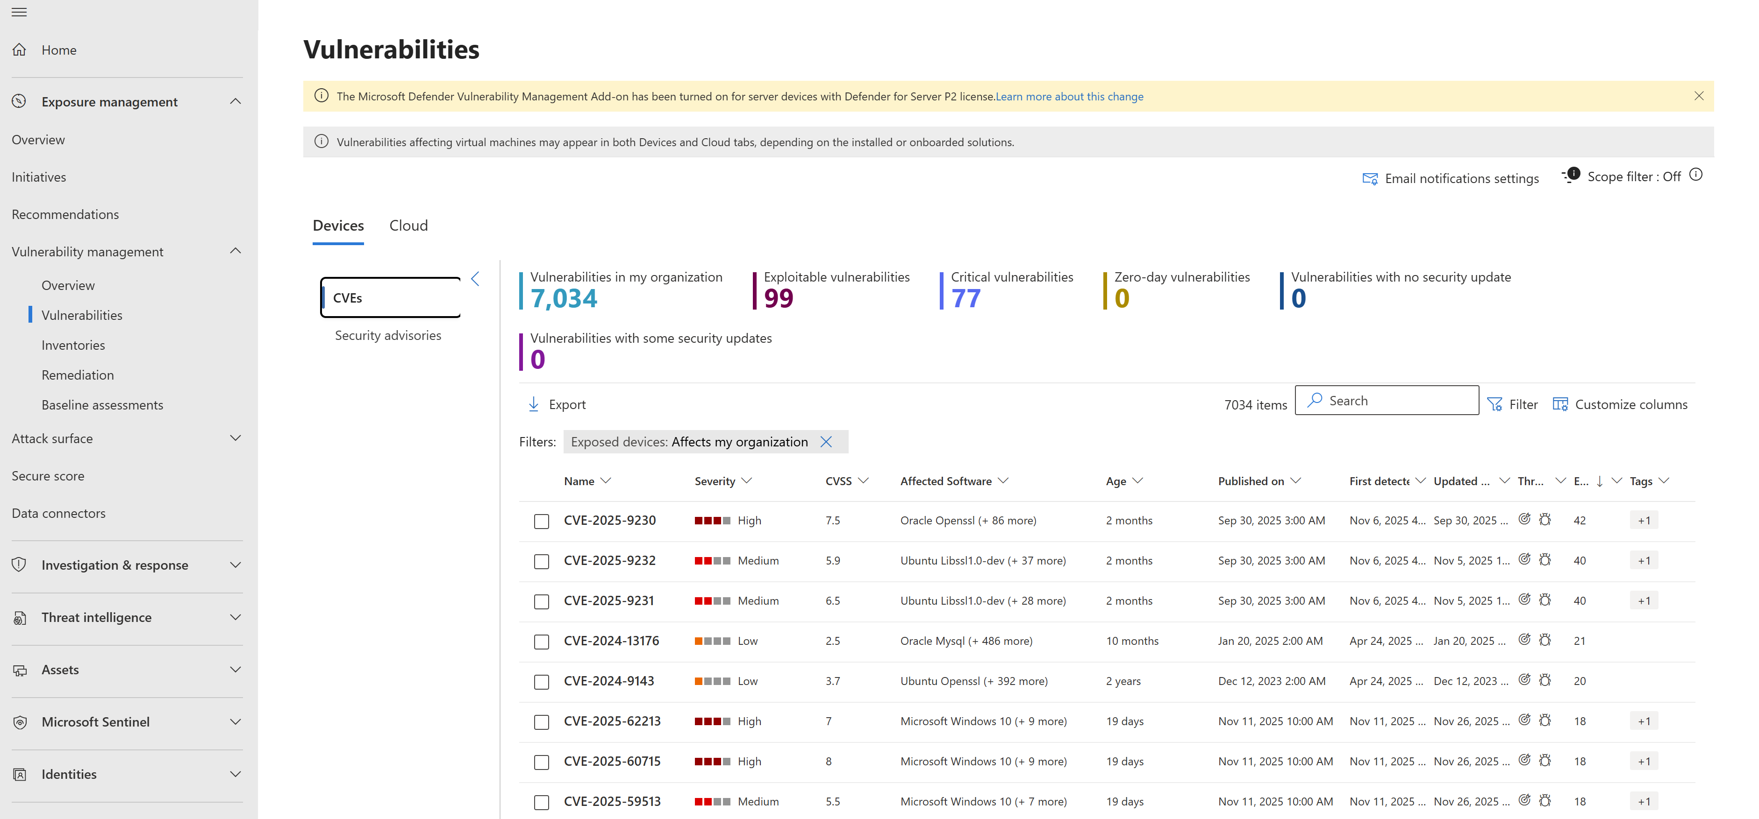Image resolution: width=1759 pixels, height=819 pixels.
Task: Open the Severity column sort dropdown
Action: (746, 481)
